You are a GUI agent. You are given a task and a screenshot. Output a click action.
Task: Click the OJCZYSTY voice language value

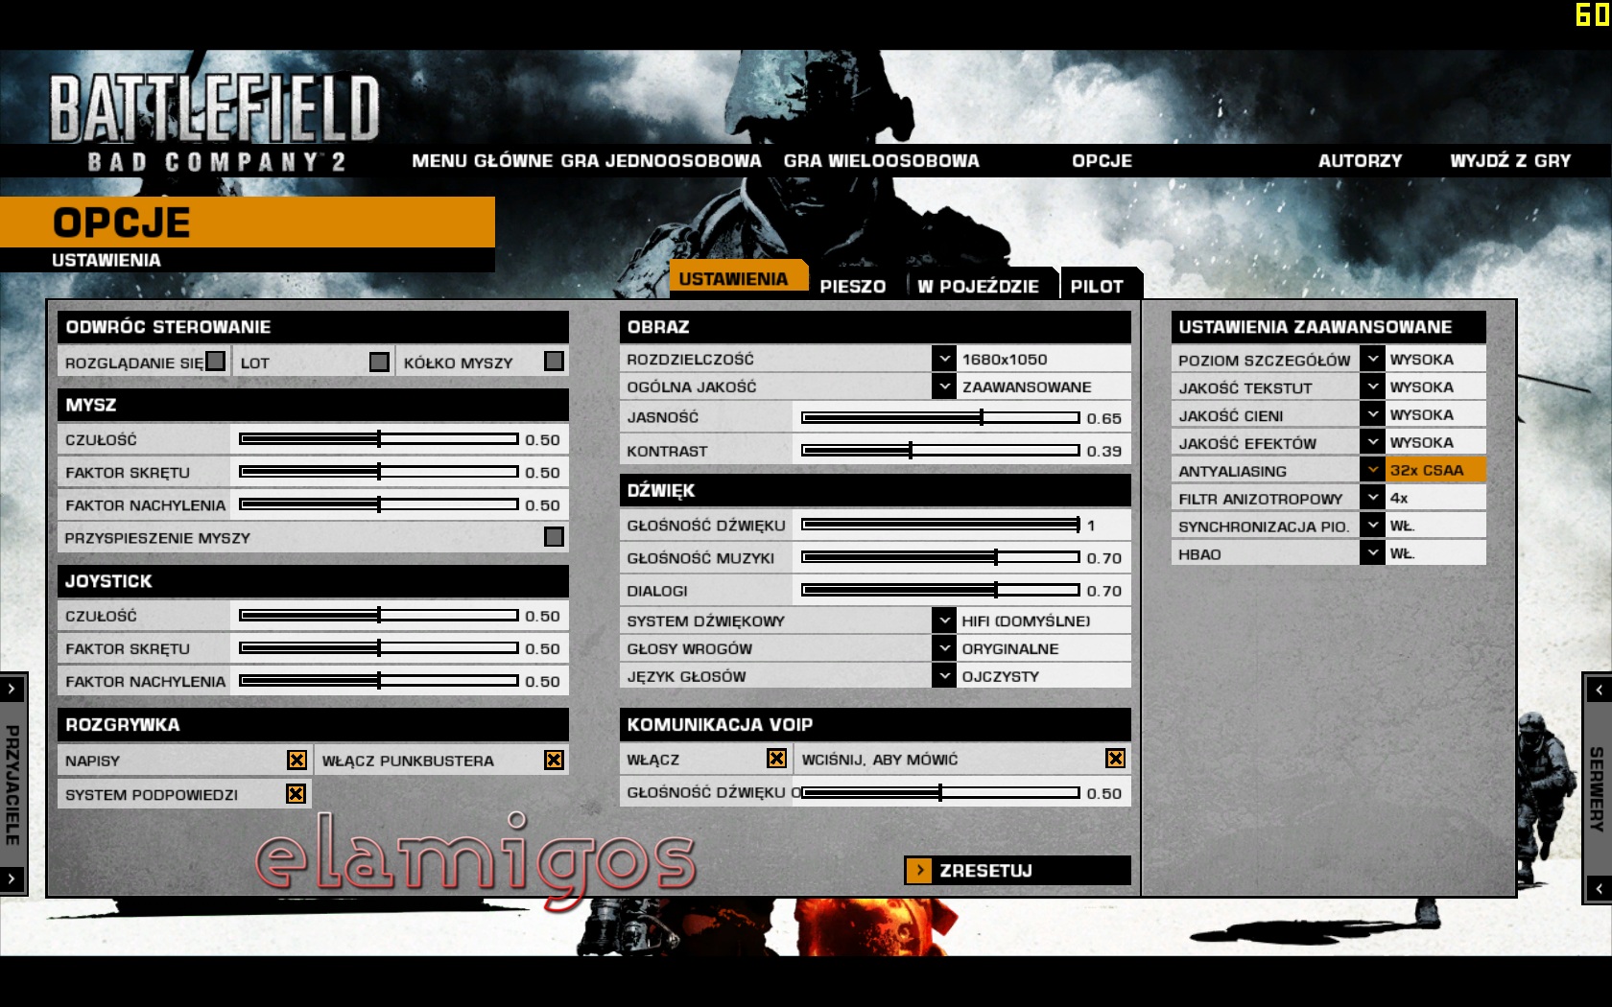click(x=1001, y=677)
